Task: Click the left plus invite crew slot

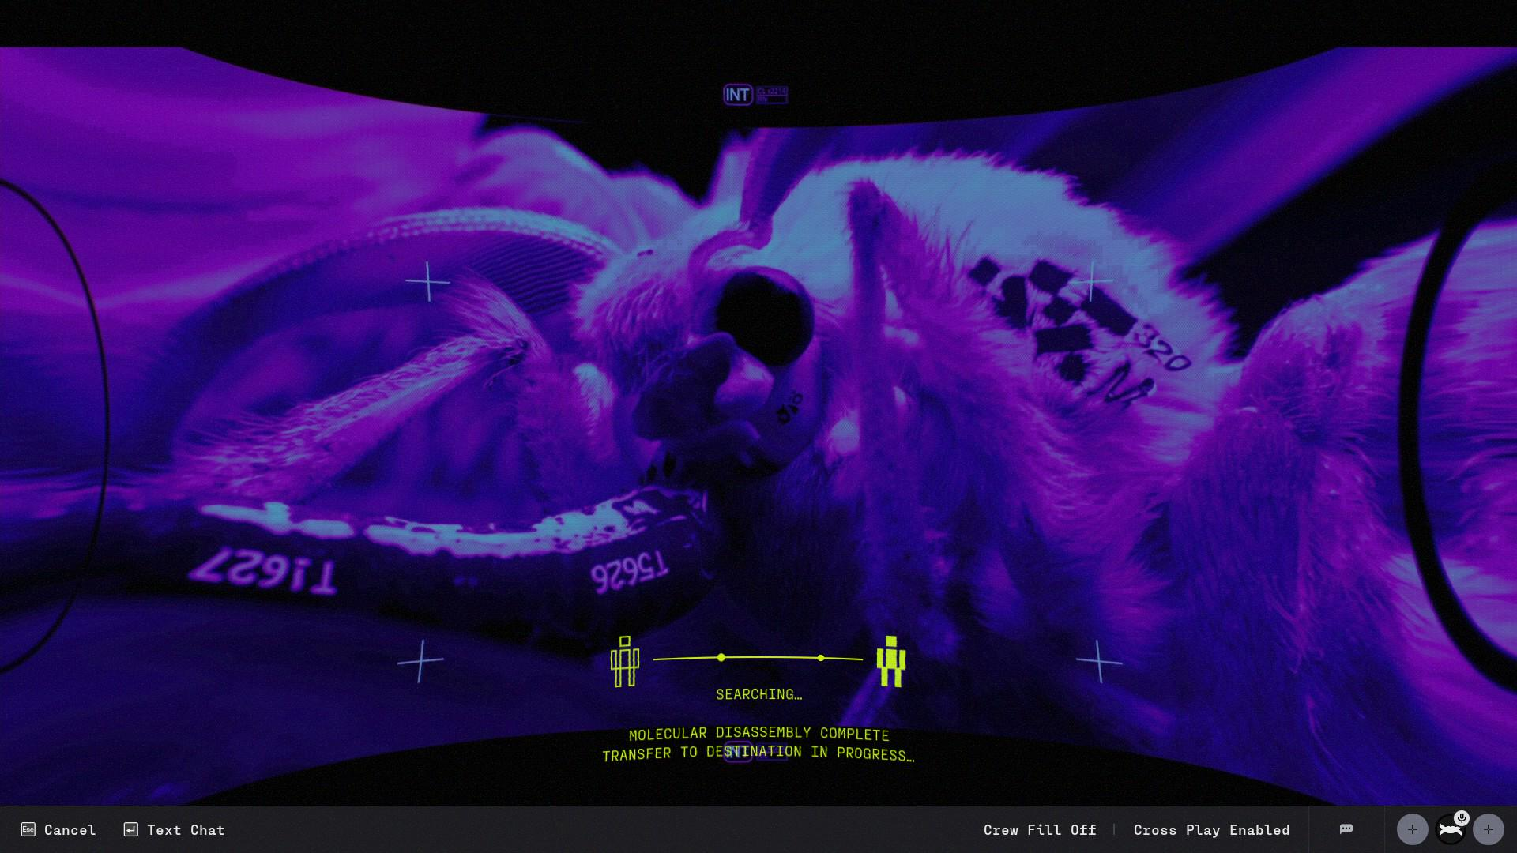Action: point(1412,829)
